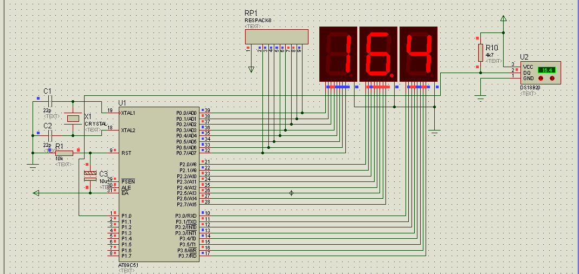Select the R1 10k resistor symbol
The width and height of the screenshot is (579, 274).
[65, 153]
